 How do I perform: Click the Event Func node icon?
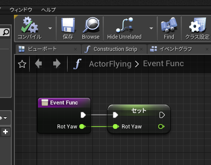click(44, 102)
